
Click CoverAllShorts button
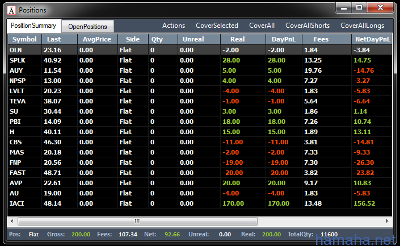pos(308,26)
